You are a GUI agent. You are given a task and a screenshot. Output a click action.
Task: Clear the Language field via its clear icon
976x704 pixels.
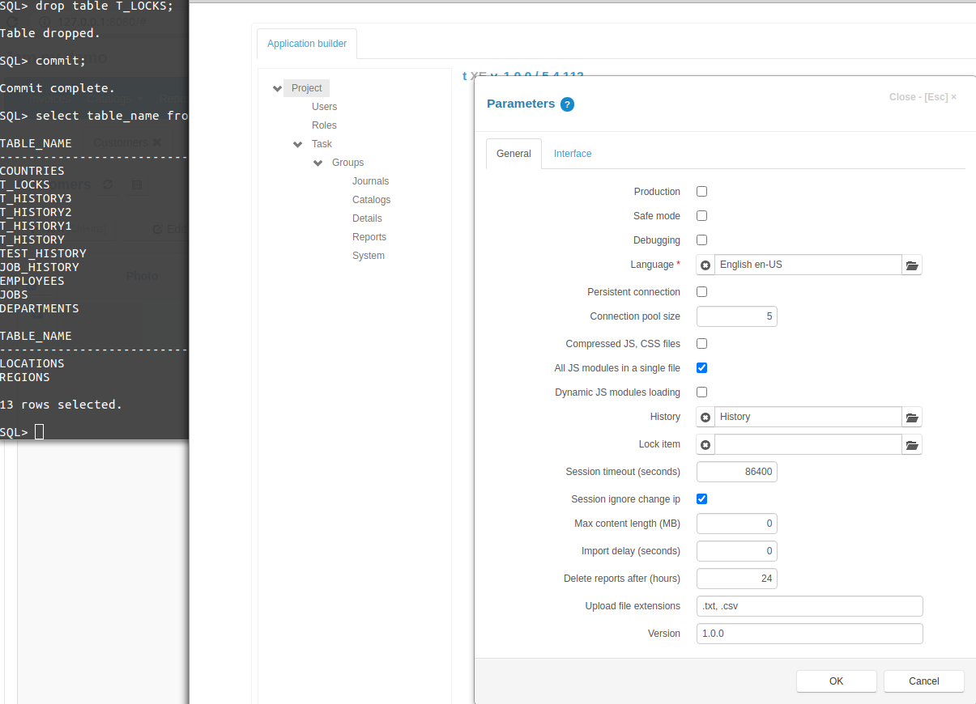point(705,265)
